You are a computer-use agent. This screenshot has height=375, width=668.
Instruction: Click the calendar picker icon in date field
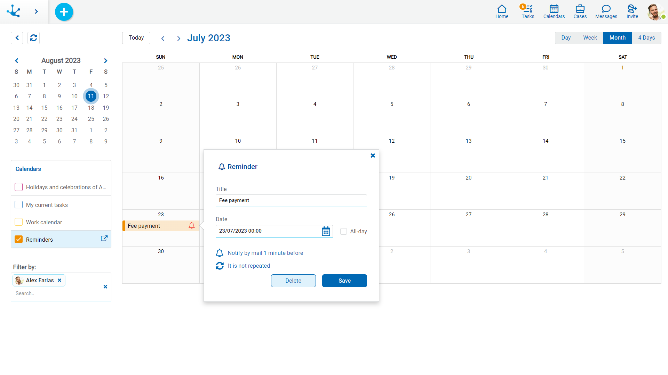pos(326,231)
